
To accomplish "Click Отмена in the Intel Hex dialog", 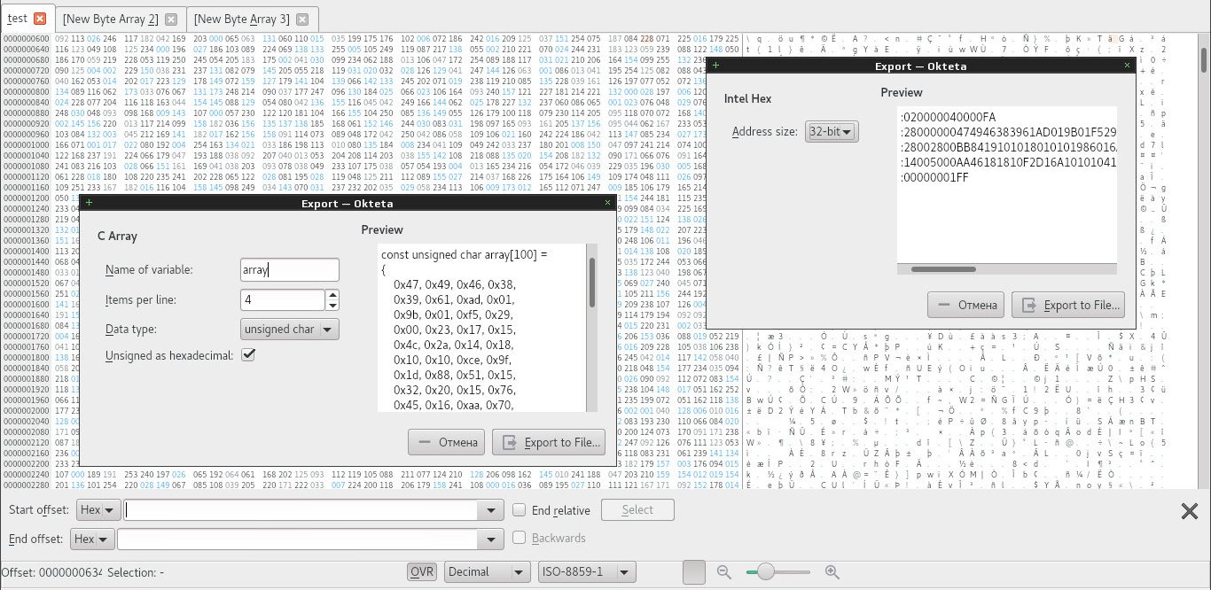I will (966, 305).
